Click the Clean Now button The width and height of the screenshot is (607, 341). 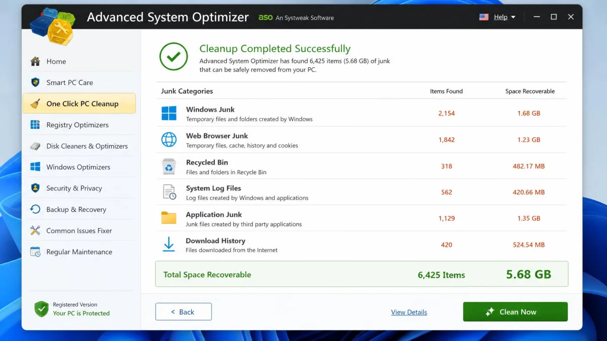[x=515, y=312]
